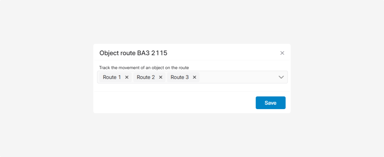Save the selected object routes

(x=271, y=103)
